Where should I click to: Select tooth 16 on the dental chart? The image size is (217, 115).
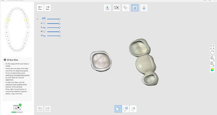click(8, 20)
